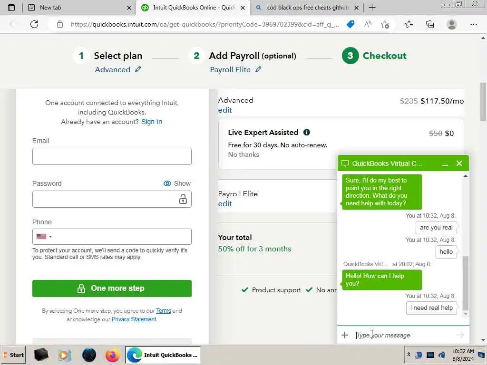The image size is (487, 365).
Task: Click the Email input field
Action: pyautogui.click(x=112, y=156)
